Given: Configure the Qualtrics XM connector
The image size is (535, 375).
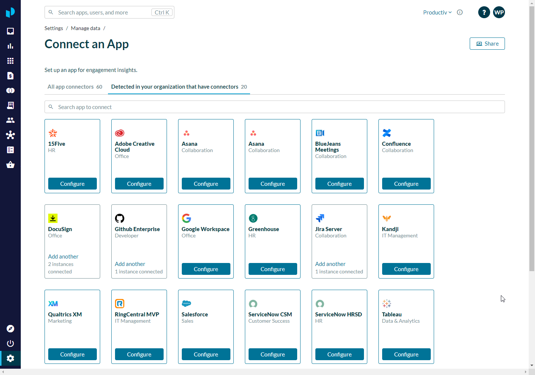Looking at the screenshot, I should 72,354.
